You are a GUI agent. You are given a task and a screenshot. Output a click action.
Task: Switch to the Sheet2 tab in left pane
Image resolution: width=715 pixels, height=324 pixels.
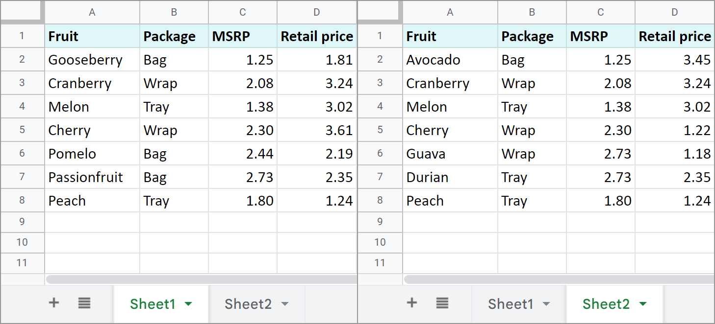[248, 304]
